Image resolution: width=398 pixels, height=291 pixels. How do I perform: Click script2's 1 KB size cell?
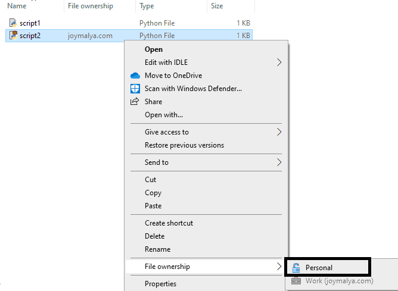[x=243, y=36]
